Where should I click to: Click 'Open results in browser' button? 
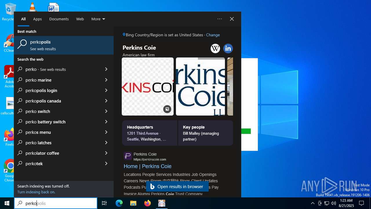177,187
